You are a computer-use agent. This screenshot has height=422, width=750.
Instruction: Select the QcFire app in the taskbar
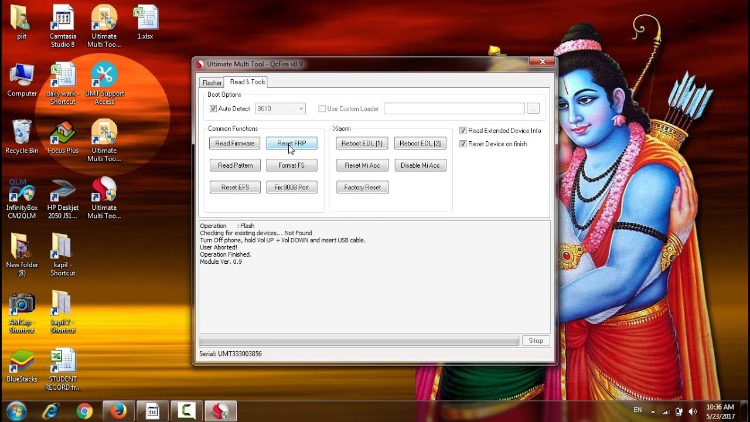pyautogui.click(x=220, y=411)
